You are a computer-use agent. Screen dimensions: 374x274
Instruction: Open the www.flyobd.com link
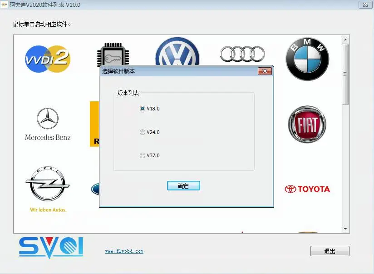tap(124, 251)
